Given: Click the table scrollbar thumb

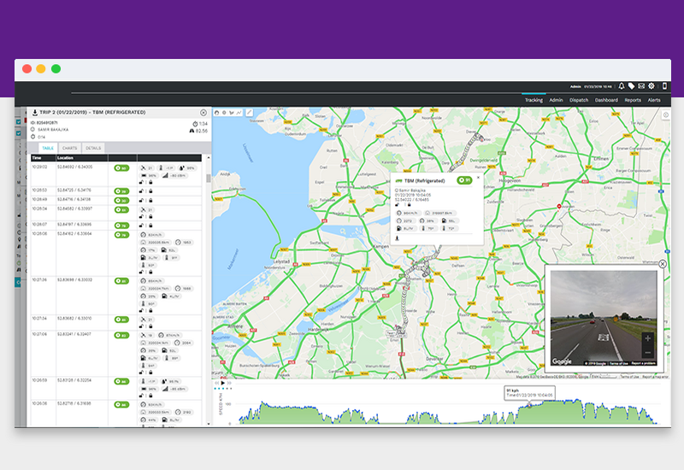Looking at the screenshot, I should tap(209, 178).
